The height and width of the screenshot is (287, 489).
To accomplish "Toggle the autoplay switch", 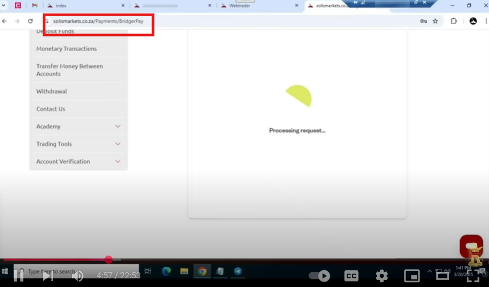I will tap(319, 276).
